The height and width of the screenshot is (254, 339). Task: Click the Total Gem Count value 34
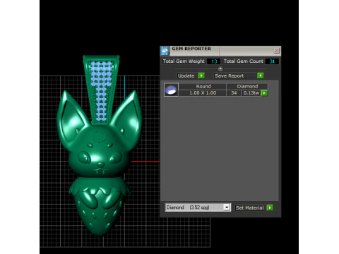272,61
